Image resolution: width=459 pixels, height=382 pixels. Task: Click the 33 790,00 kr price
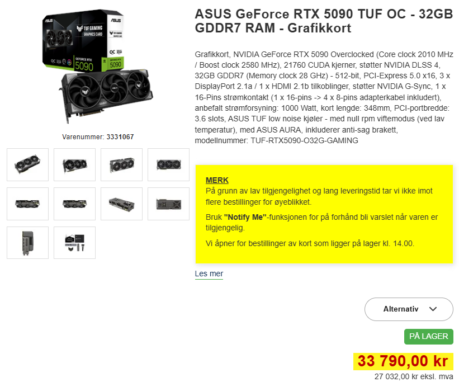coord(403,361)
